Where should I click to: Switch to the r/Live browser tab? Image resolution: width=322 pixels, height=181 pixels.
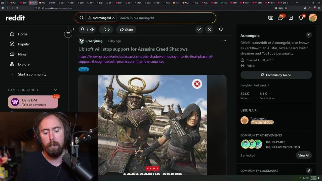[x=177, y=3]
